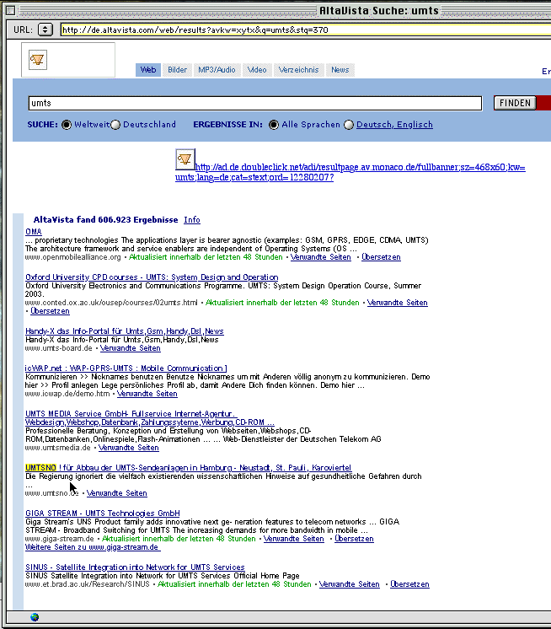
Task: Click the globe icon in the status bar
Action: click(35, 616)
